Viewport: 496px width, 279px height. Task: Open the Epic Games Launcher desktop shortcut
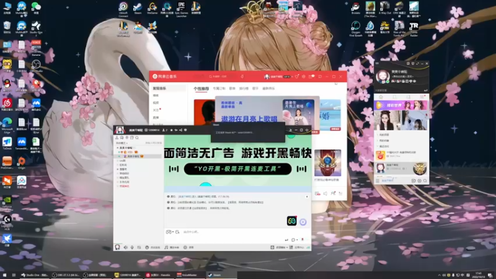(181, 9)
